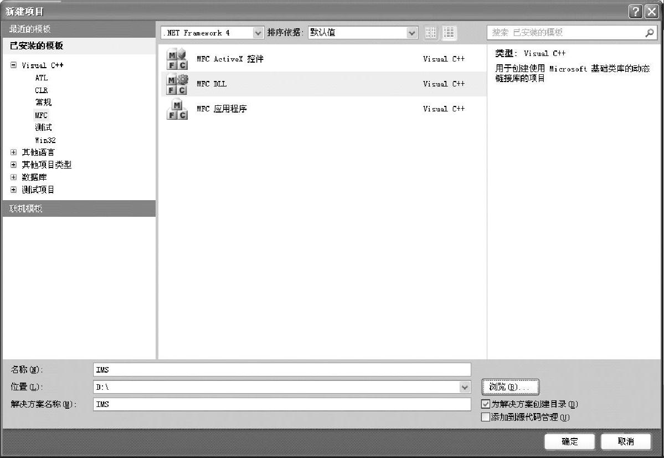Image resolution: width=664 pixels, height=458 pixels.
Task: Toggle 为解决方案创建目录 checkbox
Action: 486,404
